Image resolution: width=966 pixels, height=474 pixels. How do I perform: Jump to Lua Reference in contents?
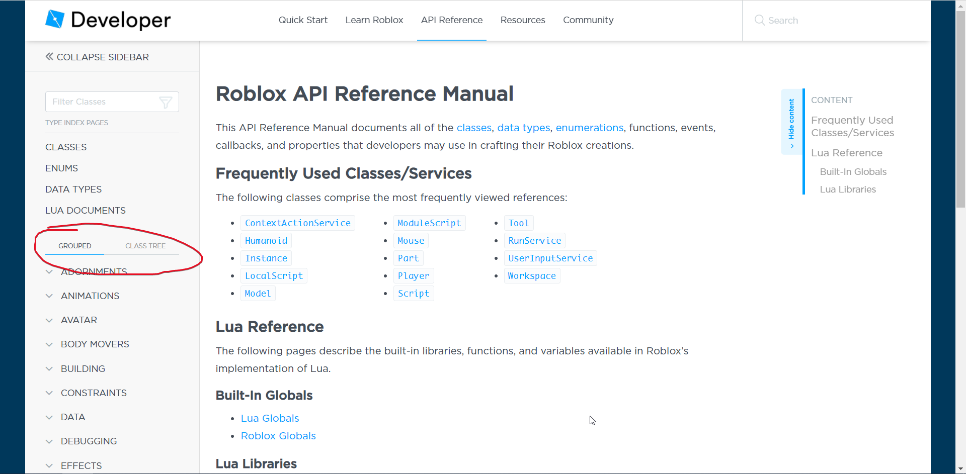point(847,153)
